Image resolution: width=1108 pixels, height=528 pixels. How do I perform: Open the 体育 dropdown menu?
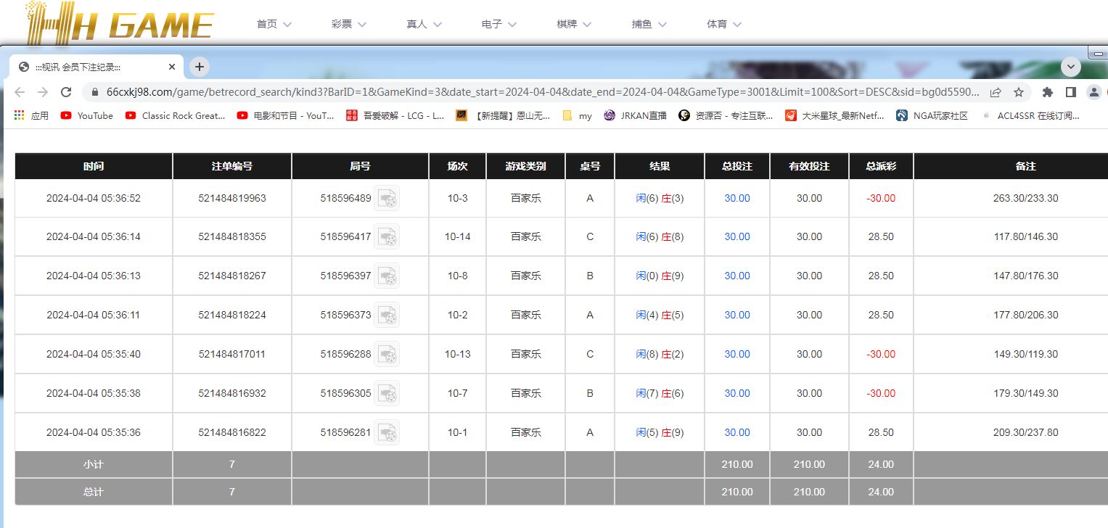tap(724, 24)
